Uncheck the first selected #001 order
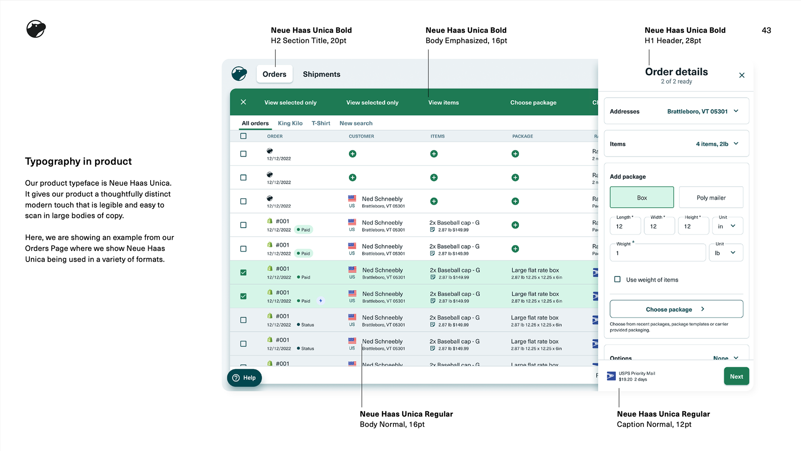Screen dimensions: 801x451 click(243, 273)
